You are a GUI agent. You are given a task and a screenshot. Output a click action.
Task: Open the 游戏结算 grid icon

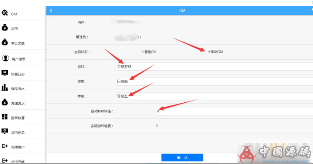pos(5,117)
